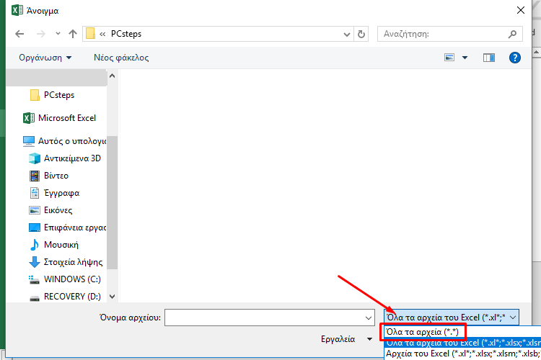Click the sidebar scroll up arrow

point(112,76)
